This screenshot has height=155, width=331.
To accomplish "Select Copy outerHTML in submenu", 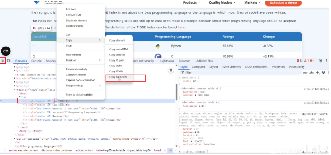I will click(x=119, y=49).
